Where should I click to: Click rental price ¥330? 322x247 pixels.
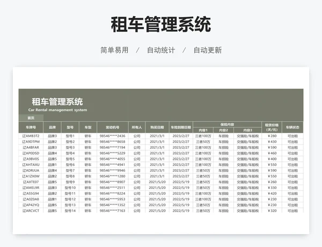click(x=272, y=188)
